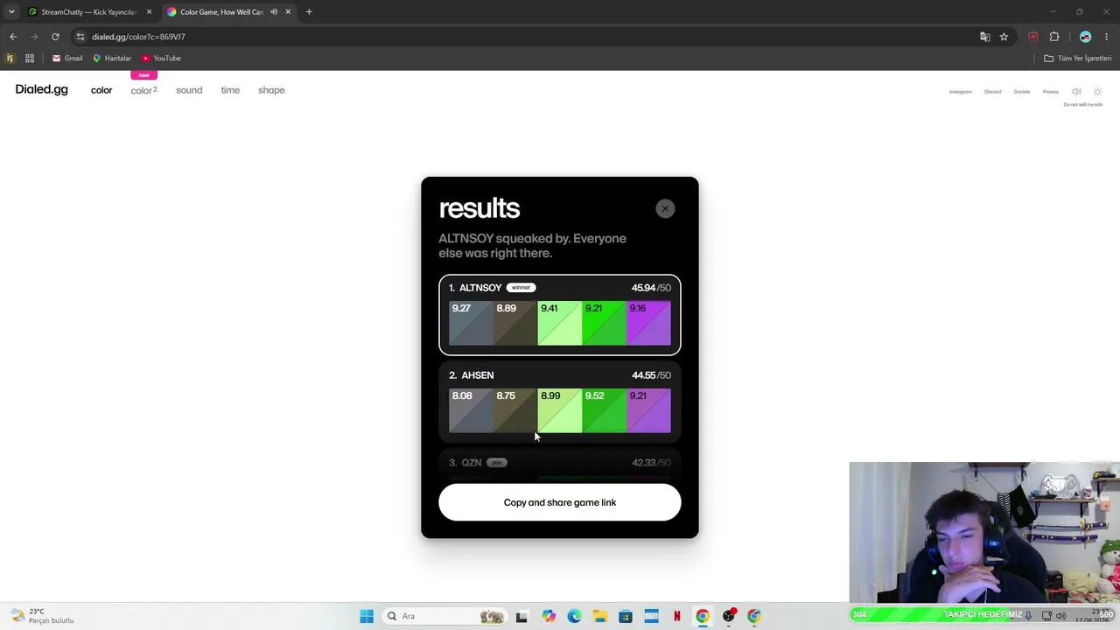Open the Haritalar bookmark

tap(112, 59)
